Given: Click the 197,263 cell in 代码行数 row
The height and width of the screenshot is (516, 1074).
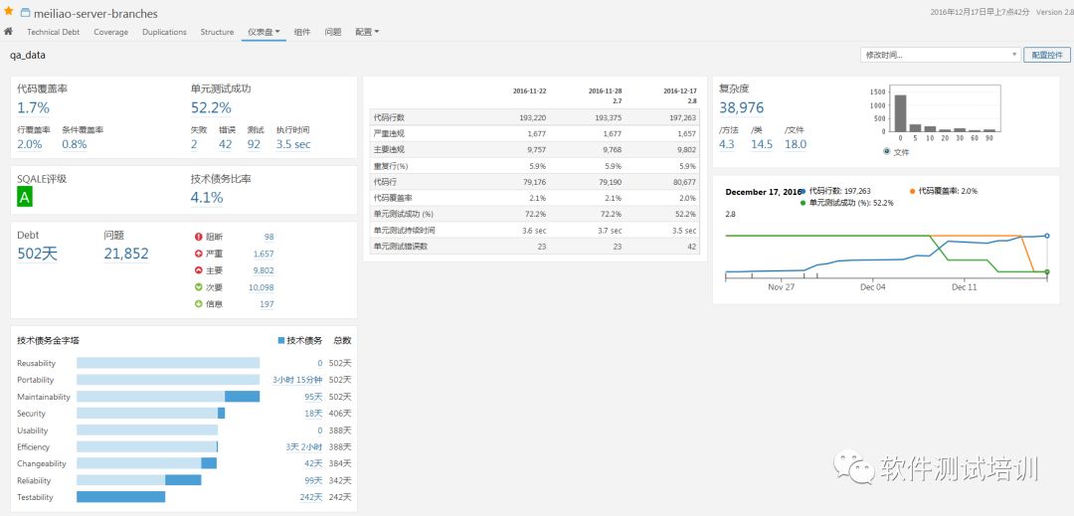Looking at the screenshot, I should [682, 117].
